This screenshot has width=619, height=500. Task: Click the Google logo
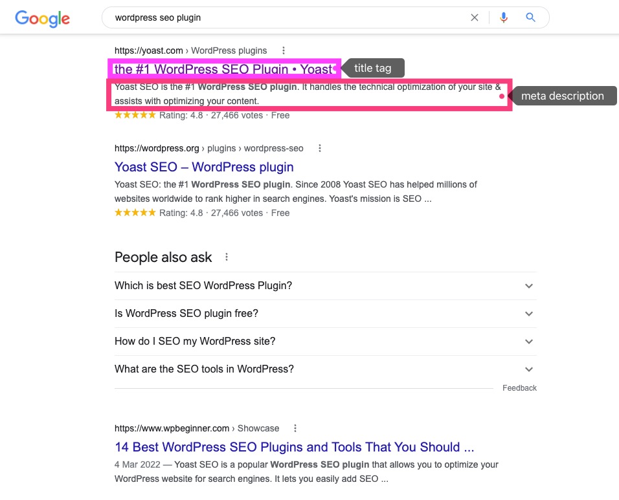click(41, 19)
